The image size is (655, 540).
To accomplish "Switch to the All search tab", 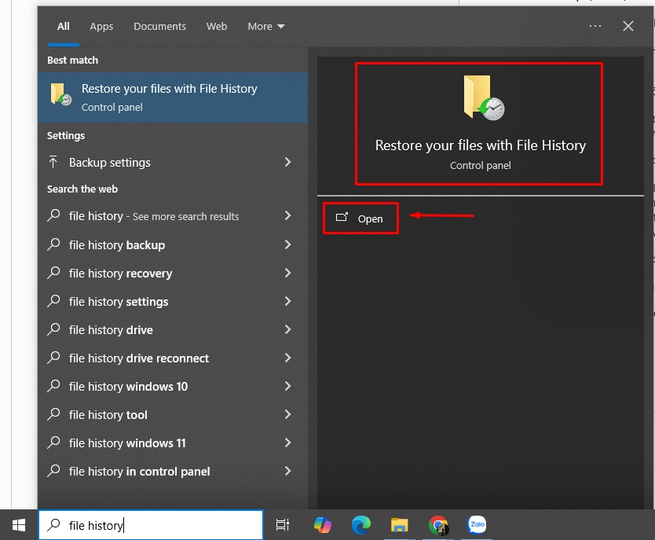I will pyautogui.click(x=63, y=26).
